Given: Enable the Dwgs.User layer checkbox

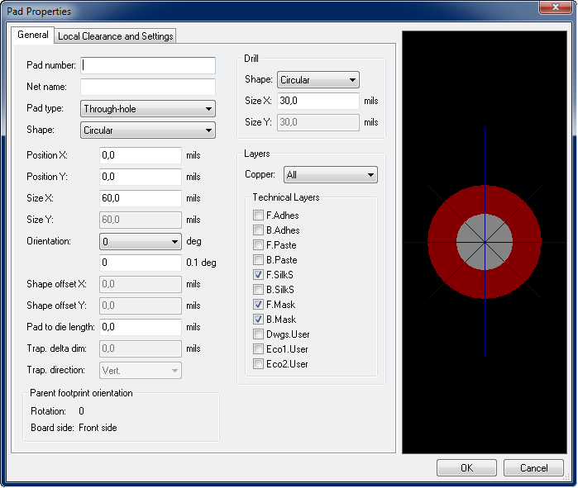Looking at the screenshot, I should pyautogui.click(x=260, y=334).
